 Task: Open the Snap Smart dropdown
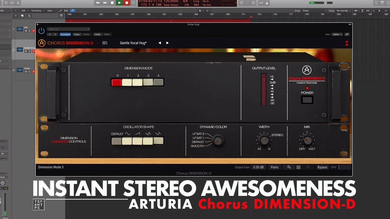(314, 11)
